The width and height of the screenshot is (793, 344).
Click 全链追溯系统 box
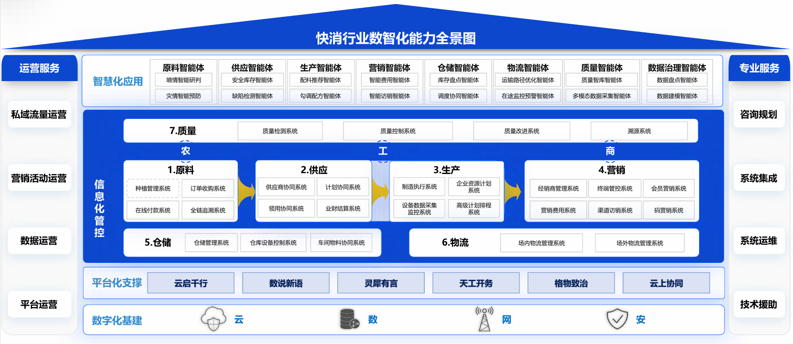[x=208, y=210]
